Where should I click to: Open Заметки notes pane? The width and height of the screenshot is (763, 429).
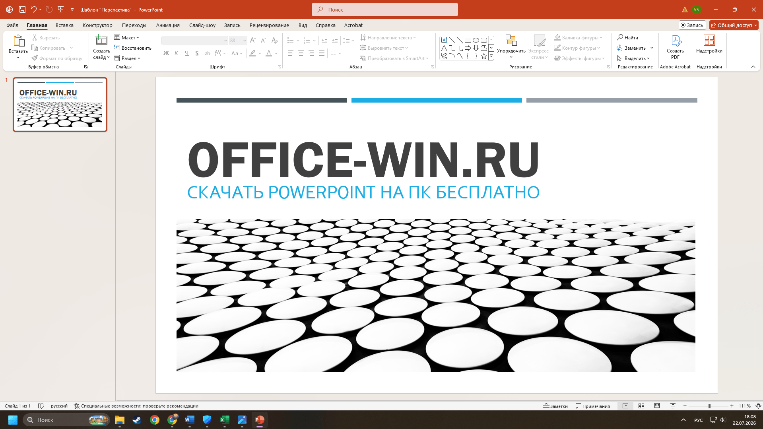[556, 406]
